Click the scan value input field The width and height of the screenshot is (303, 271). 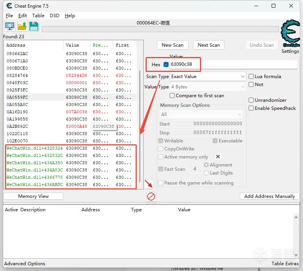click(x=234, y=64)
